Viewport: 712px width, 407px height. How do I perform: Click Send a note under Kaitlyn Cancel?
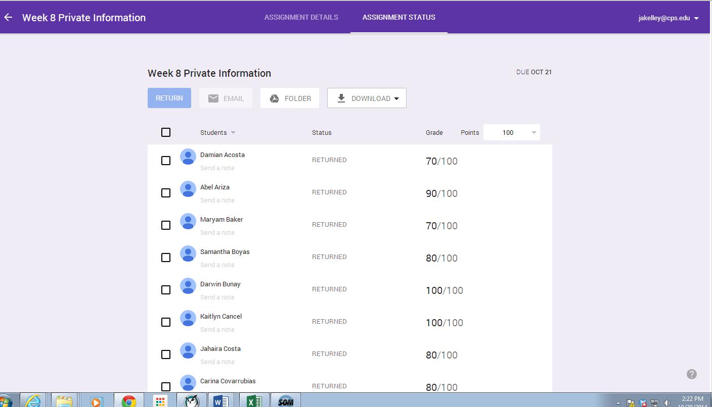point(217,329)
